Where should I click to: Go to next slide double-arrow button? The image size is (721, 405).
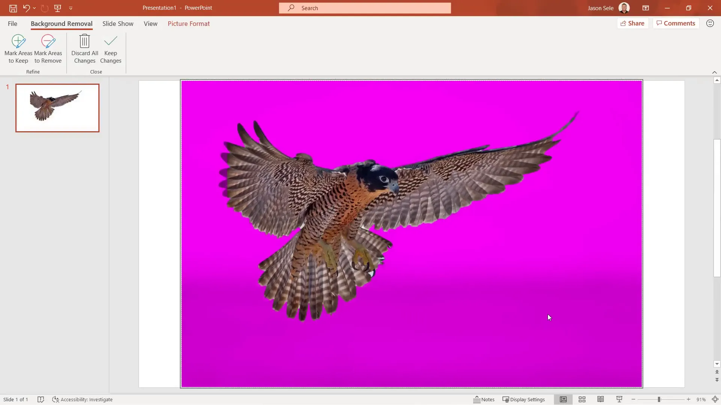(717, 380)
